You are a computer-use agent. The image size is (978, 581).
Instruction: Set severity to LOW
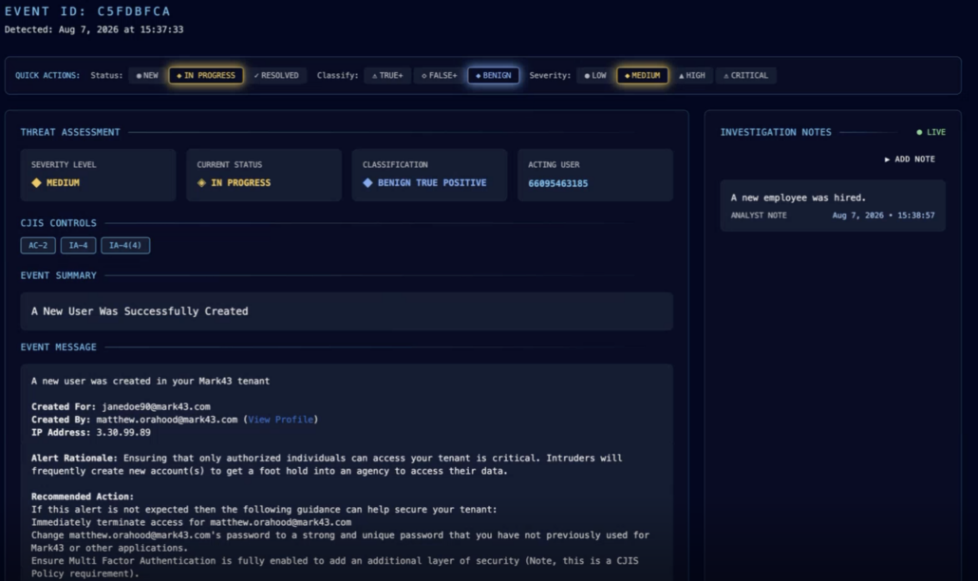coord(595,75)
